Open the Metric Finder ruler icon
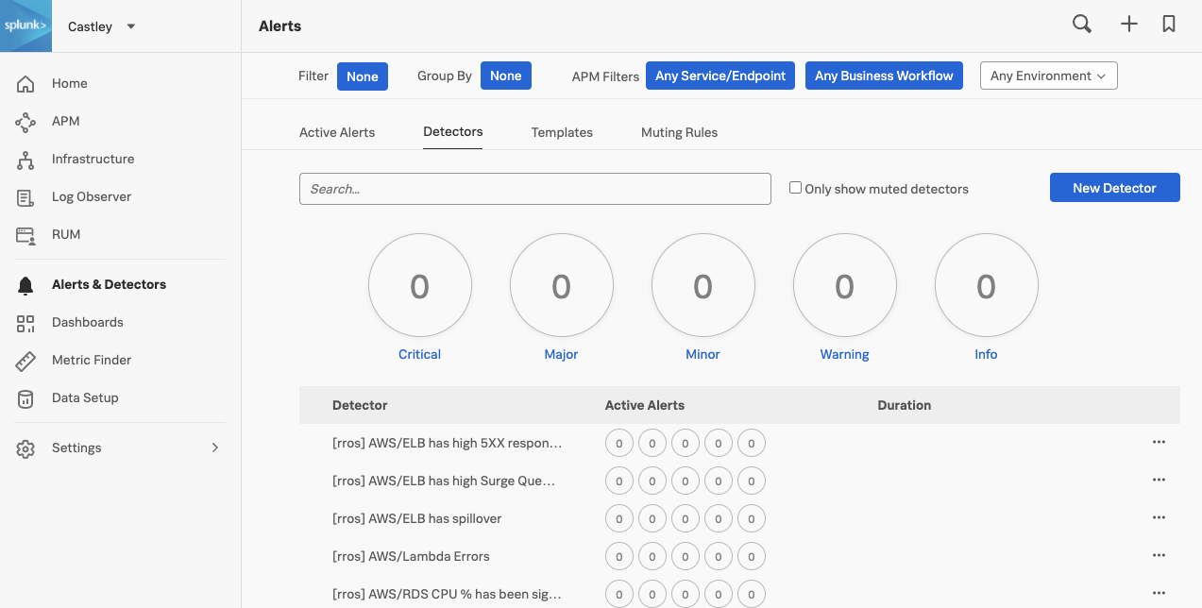The width and height of the screenshot is (1202, 608). tap(25, 361)
